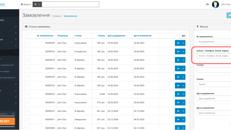Open action dropdown arrow for order 96395916
Viewport: 231px width, 130px height.
pos(183,77)
